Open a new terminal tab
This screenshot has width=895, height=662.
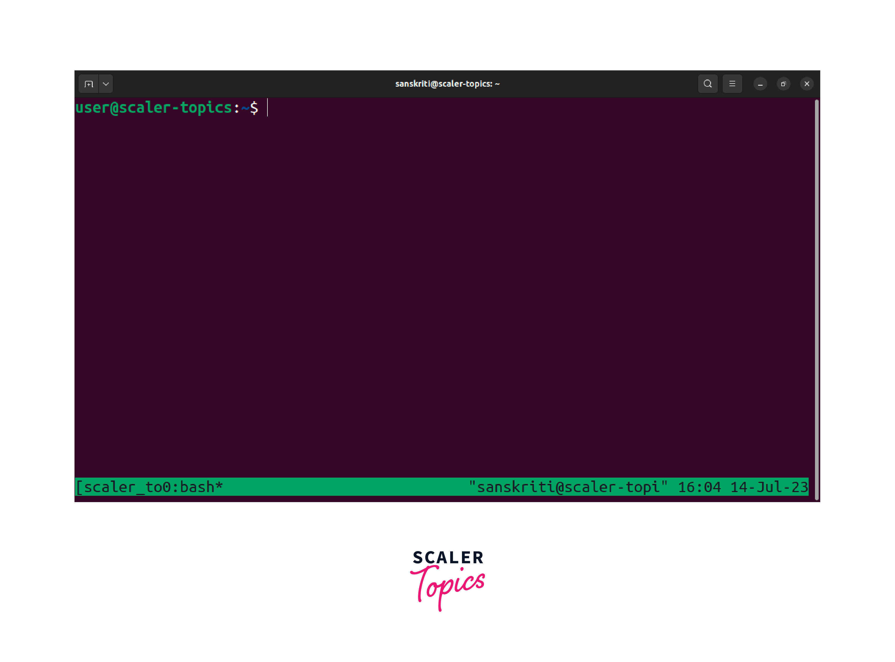pos(88,84)
